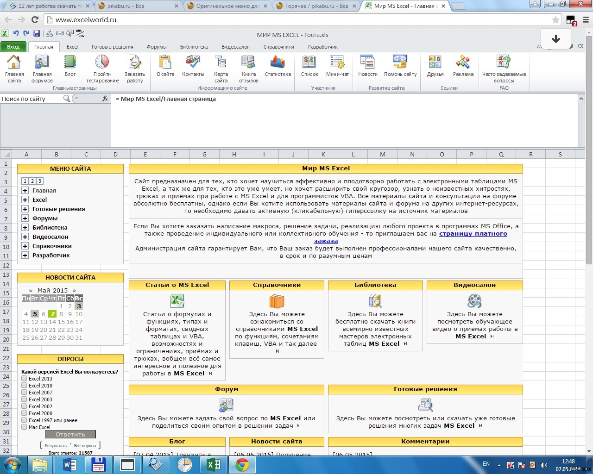Expand the Форумы menu tree item

25,218
